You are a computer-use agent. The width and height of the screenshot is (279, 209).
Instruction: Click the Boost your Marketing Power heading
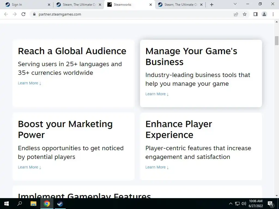[65, 129]
